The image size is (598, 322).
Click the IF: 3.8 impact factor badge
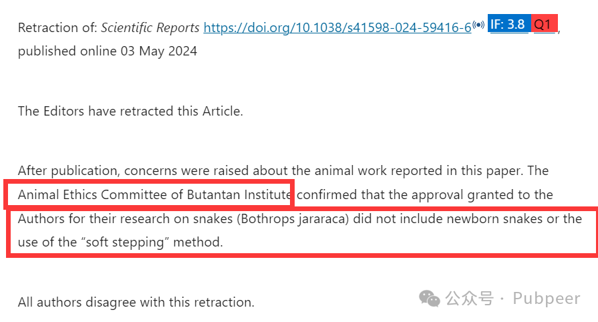coord(509,24)
